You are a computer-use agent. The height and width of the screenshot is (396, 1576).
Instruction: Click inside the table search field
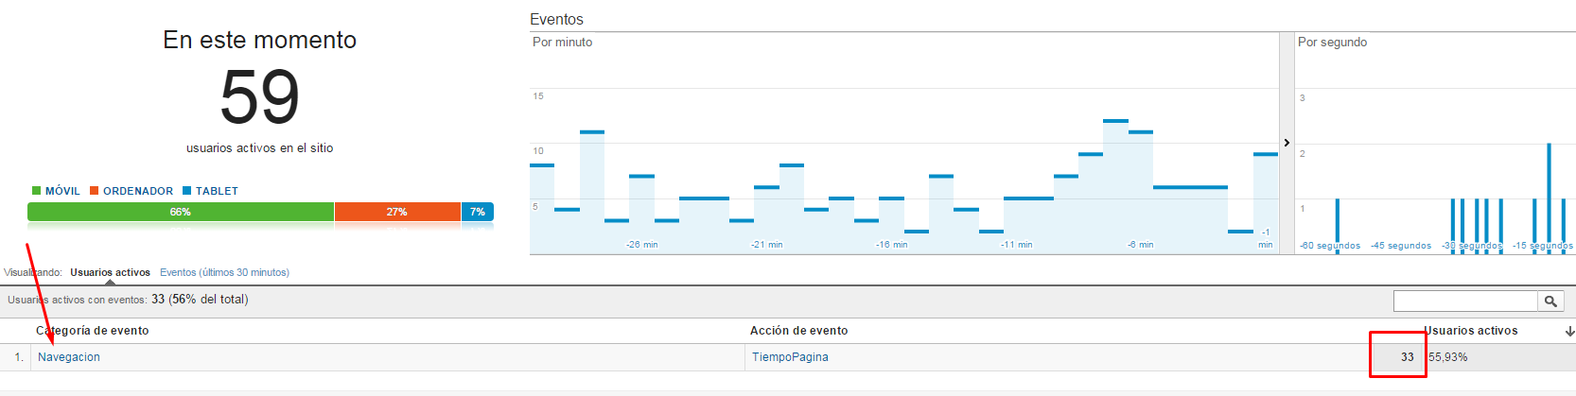[x=1465, y=301]
